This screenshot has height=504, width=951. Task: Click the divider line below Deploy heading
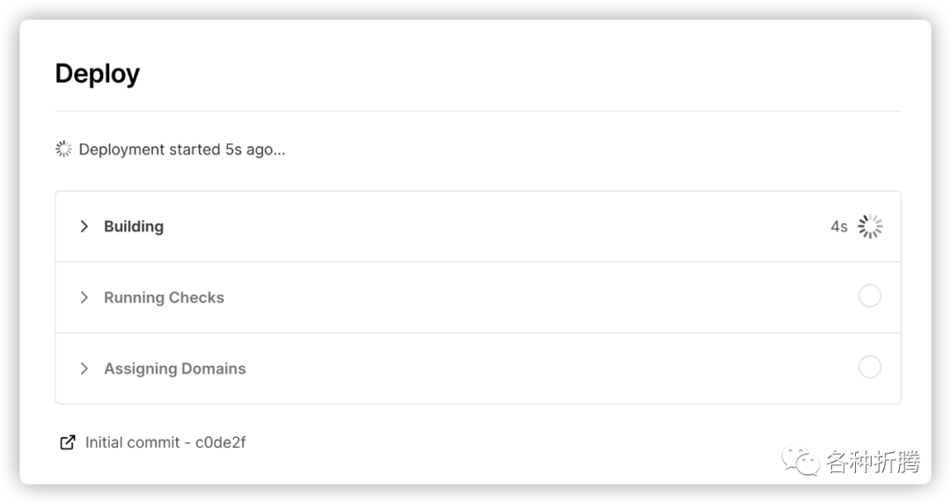pyautogui.click(x=477, y=111)
